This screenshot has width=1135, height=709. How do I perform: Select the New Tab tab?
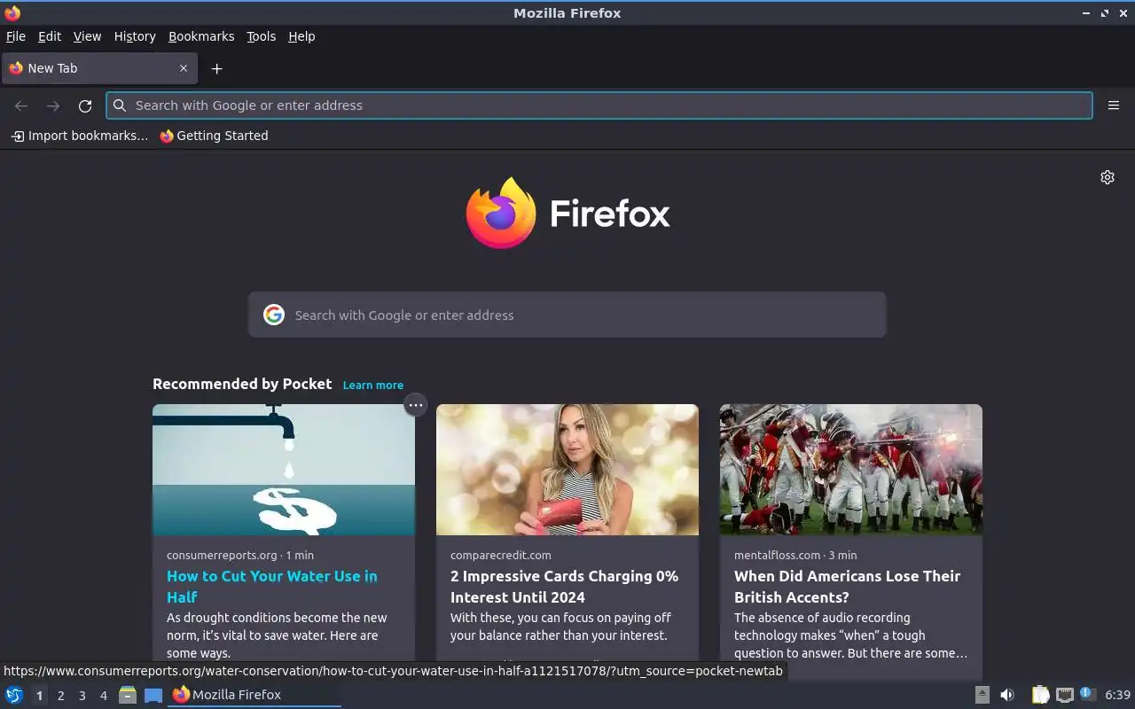coord(99,68)
